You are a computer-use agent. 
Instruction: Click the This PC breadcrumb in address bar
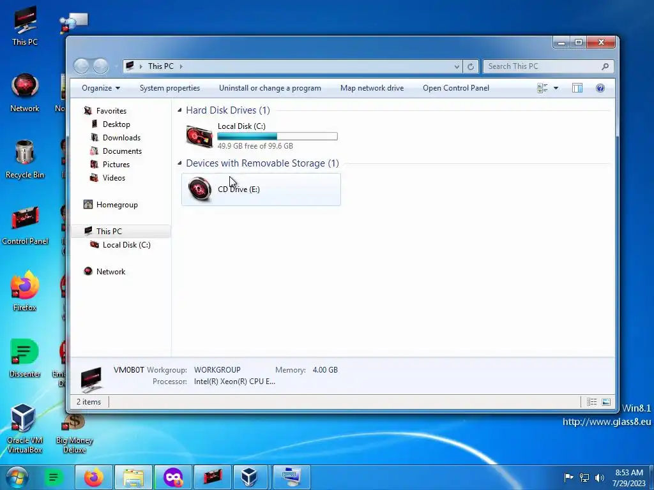160,66
